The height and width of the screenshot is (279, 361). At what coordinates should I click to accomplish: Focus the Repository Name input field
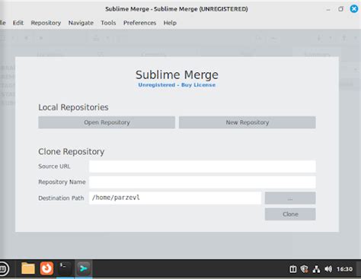tap(203, 182)
